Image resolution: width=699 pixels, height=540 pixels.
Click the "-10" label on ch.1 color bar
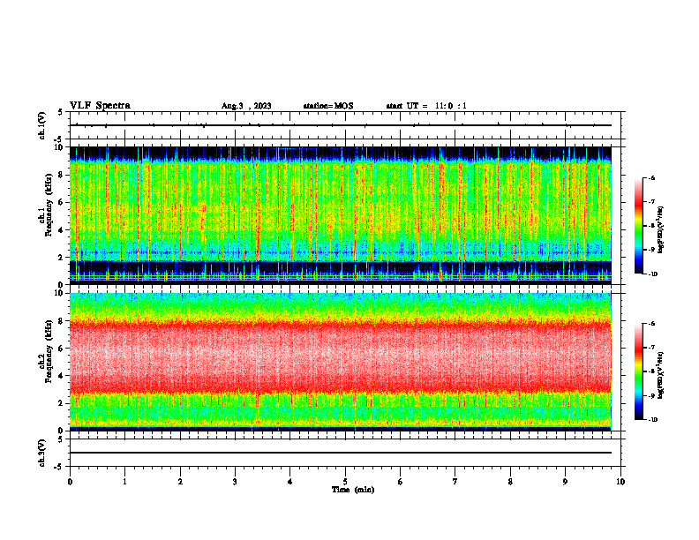(x=652, y=274)
